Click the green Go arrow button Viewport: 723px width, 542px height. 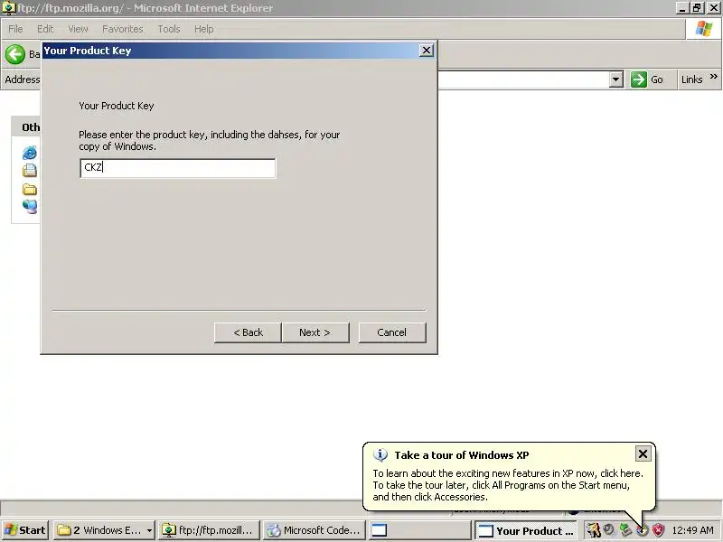pyautogui.click(x=639, y=79)
